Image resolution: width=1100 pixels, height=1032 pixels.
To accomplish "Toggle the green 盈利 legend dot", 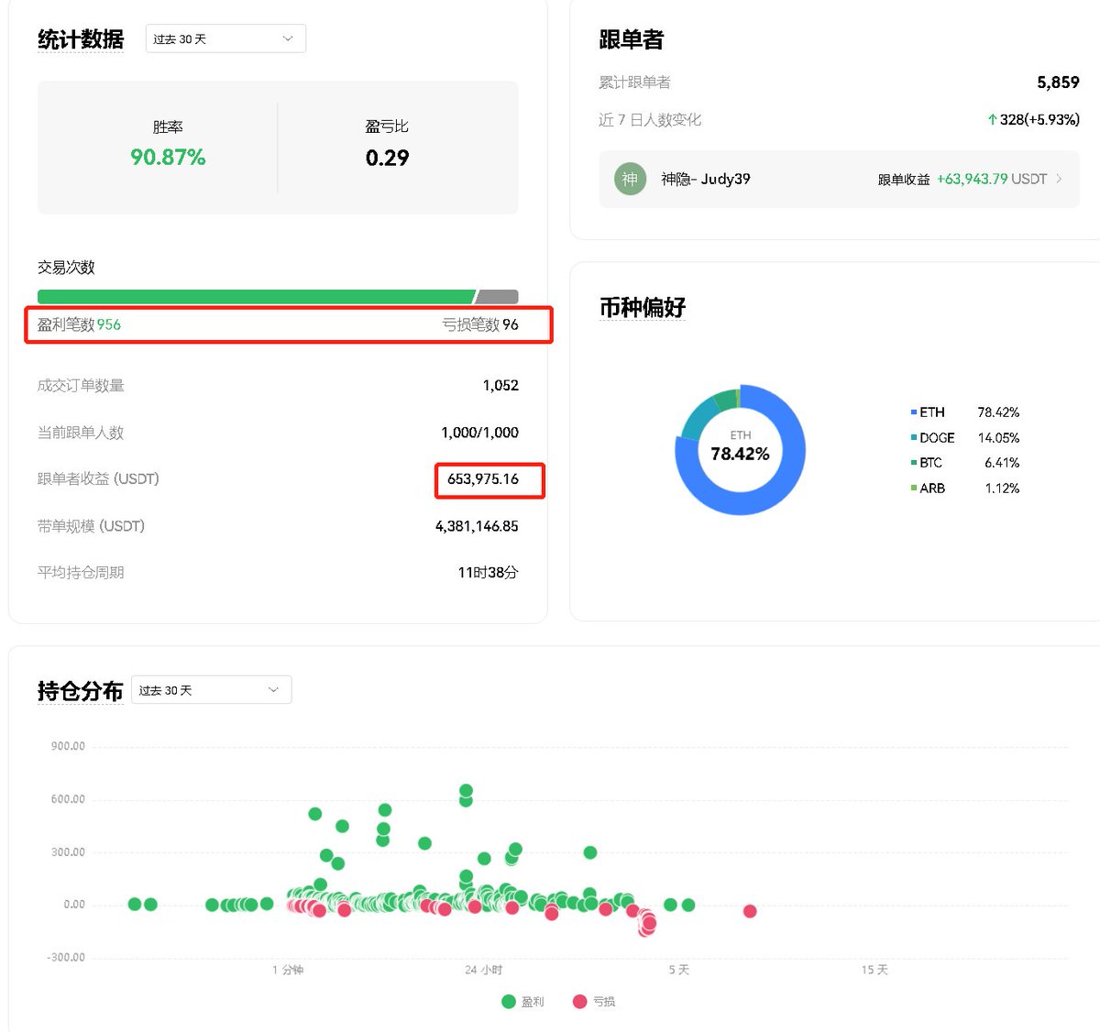I will tap(509, 1002).
